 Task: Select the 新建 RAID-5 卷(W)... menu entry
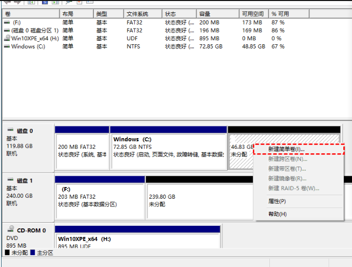pyautogui.click(x=298, y=188)
